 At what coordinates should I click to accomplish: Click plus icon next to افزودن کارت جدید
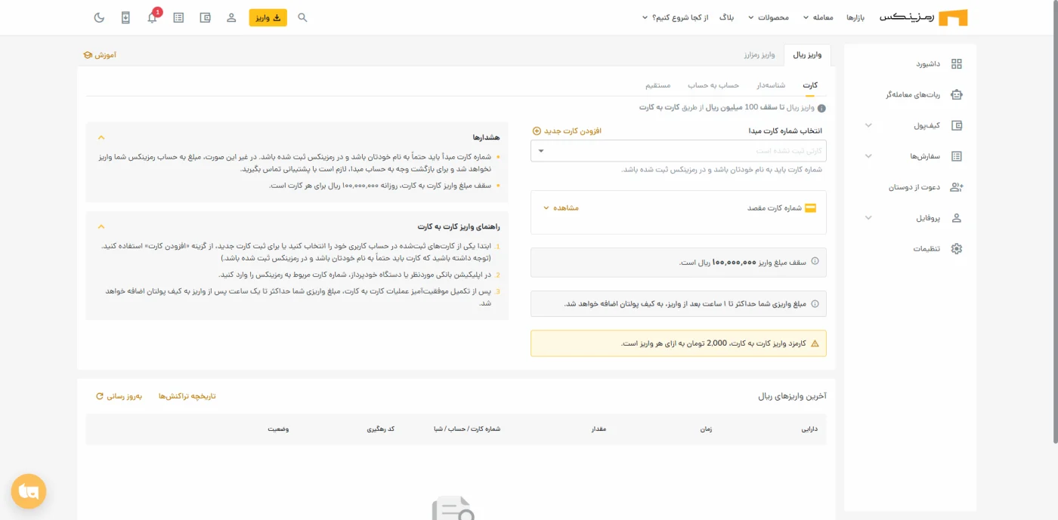[537, 131]
